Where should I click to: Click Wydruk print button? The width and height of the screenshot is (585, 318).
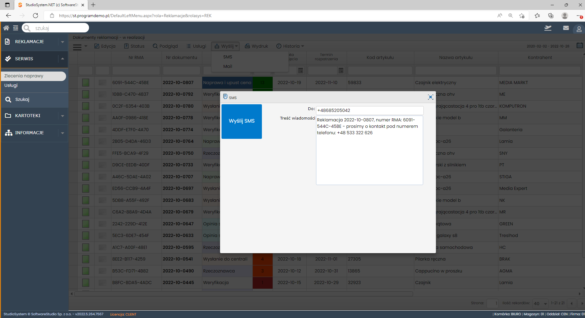[256, 46]
